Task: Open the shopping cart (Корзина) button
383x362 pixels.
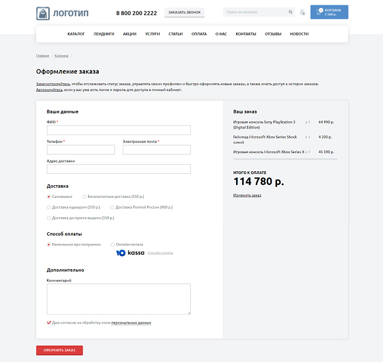Action: click(x=329, y=12)
